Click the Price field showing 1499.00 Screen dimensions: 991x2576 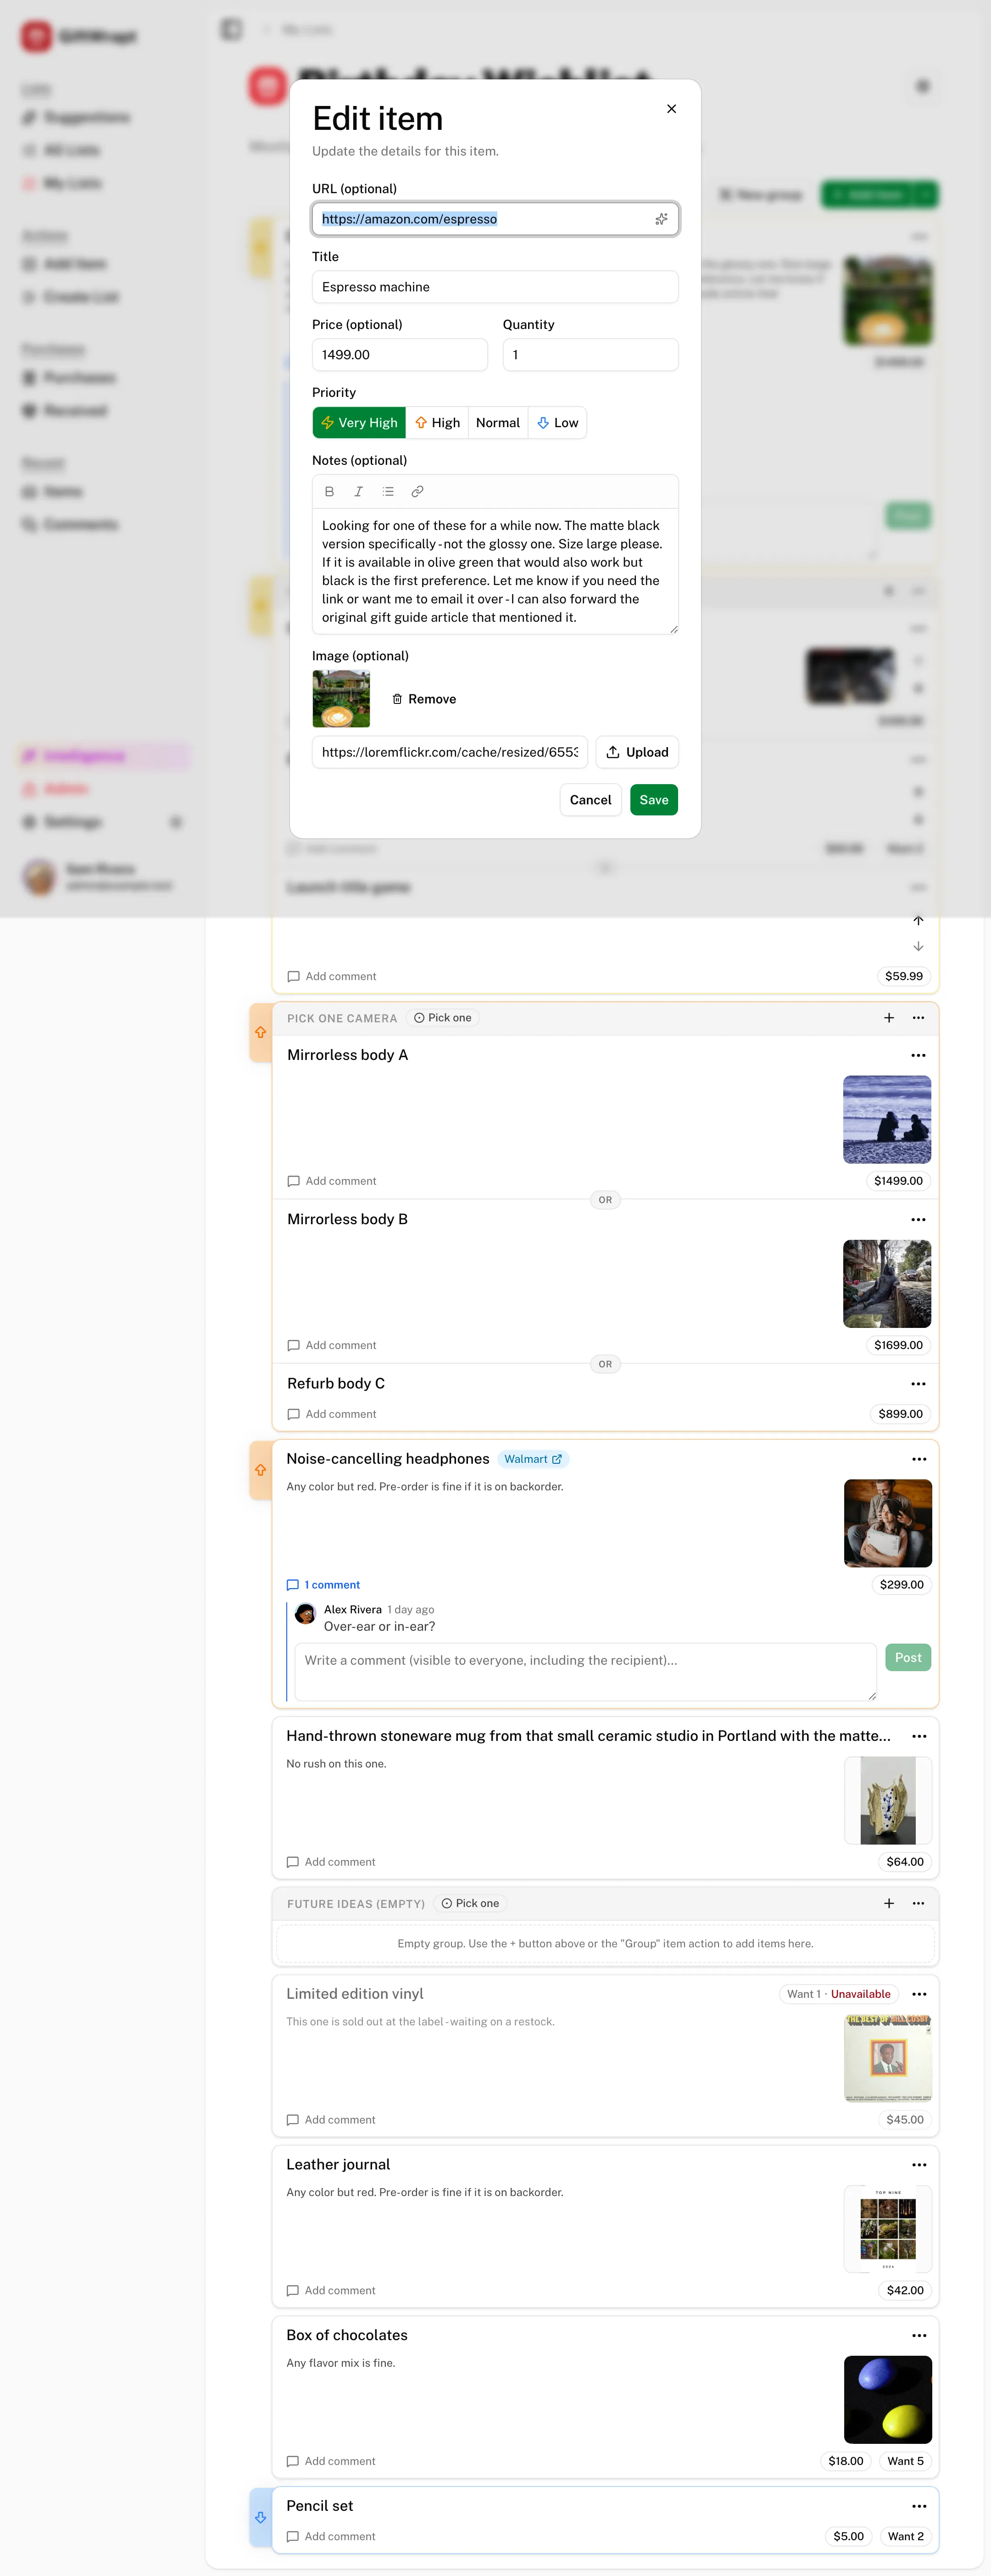(x=400, y=355)
